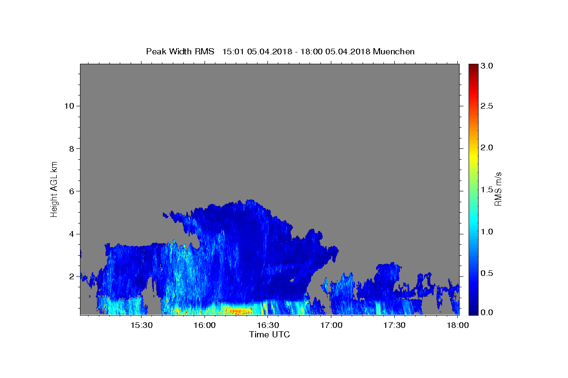Click the 'RMS m/s' colorbar label
Screen dimensions: 568x378
(x=498, y=188)
